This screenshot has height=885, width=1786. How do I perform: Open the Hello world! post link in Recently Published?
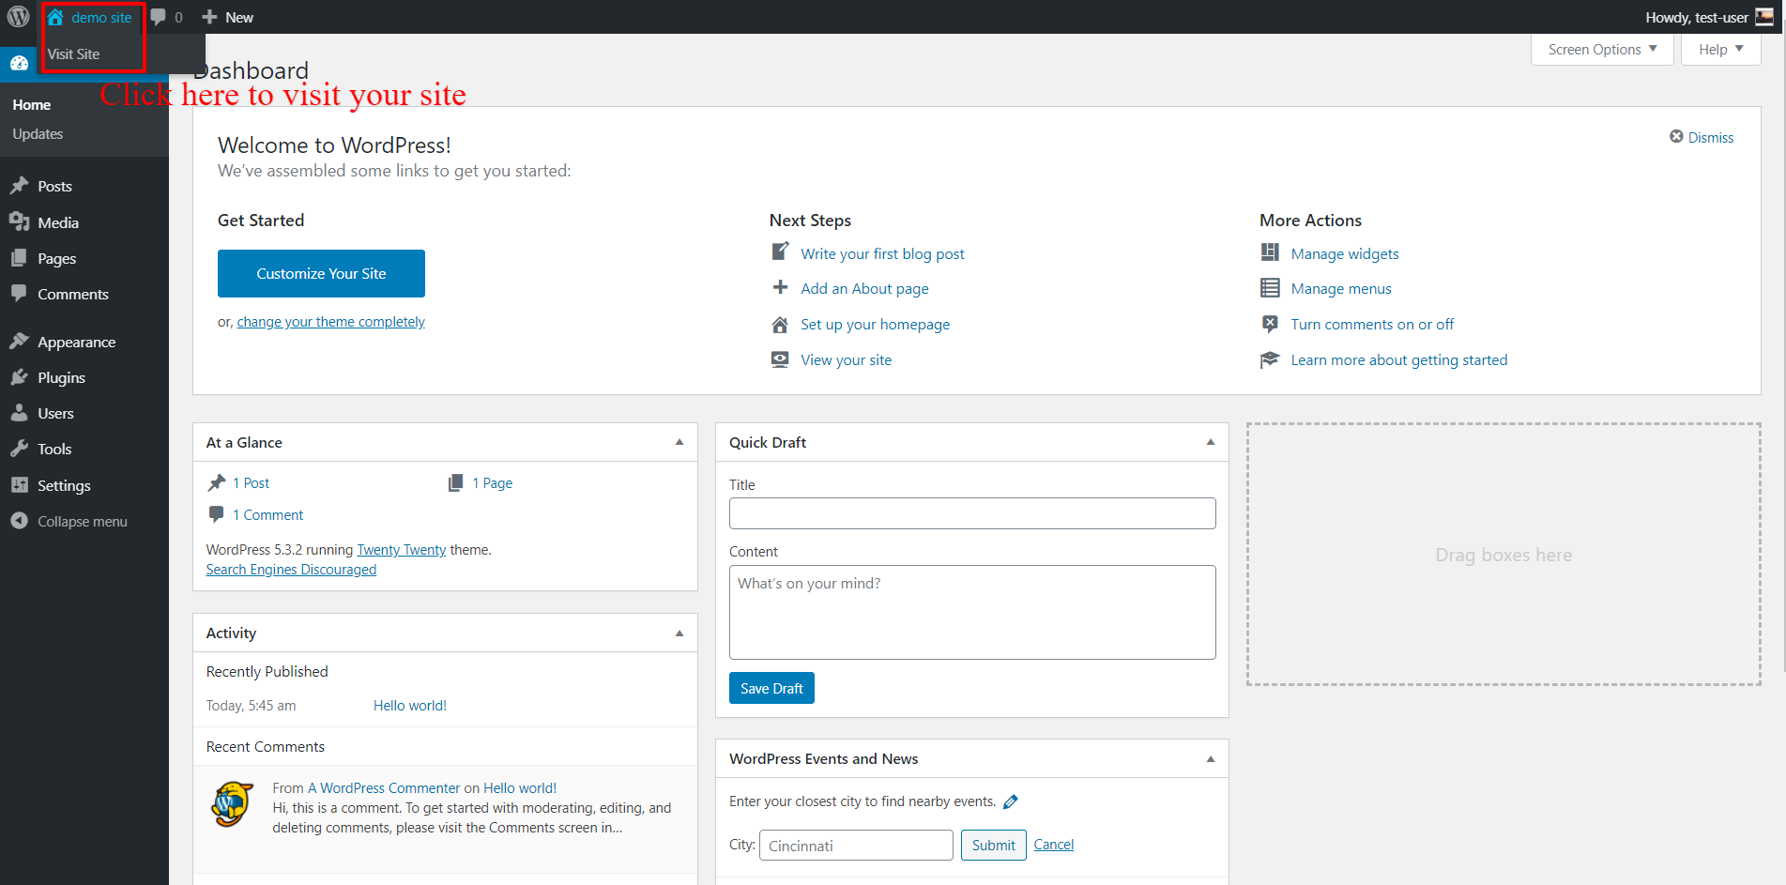point(409,706)
